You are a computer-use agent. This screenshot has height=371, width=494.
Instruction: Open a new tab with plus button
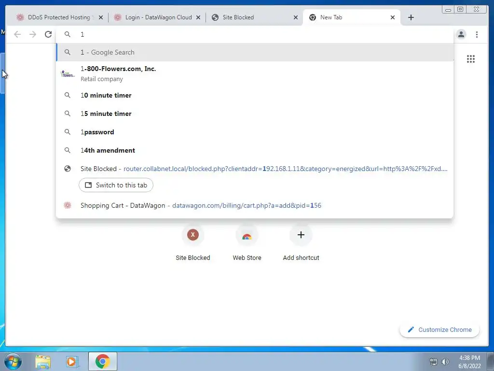[x=411, y=17]
